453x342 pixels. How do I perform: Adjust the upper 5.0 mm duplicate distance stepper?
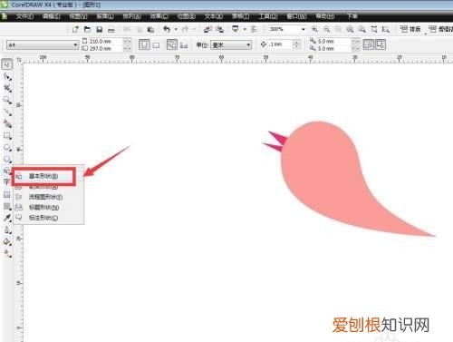(x=356, y=41)
